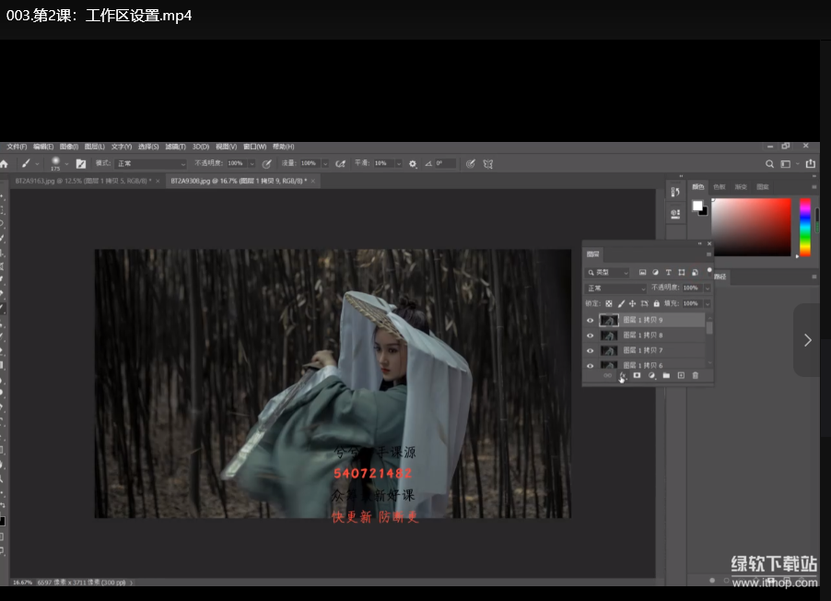Delete layer with trash icon
The image size is (831, 601).
tap(696, 375)
